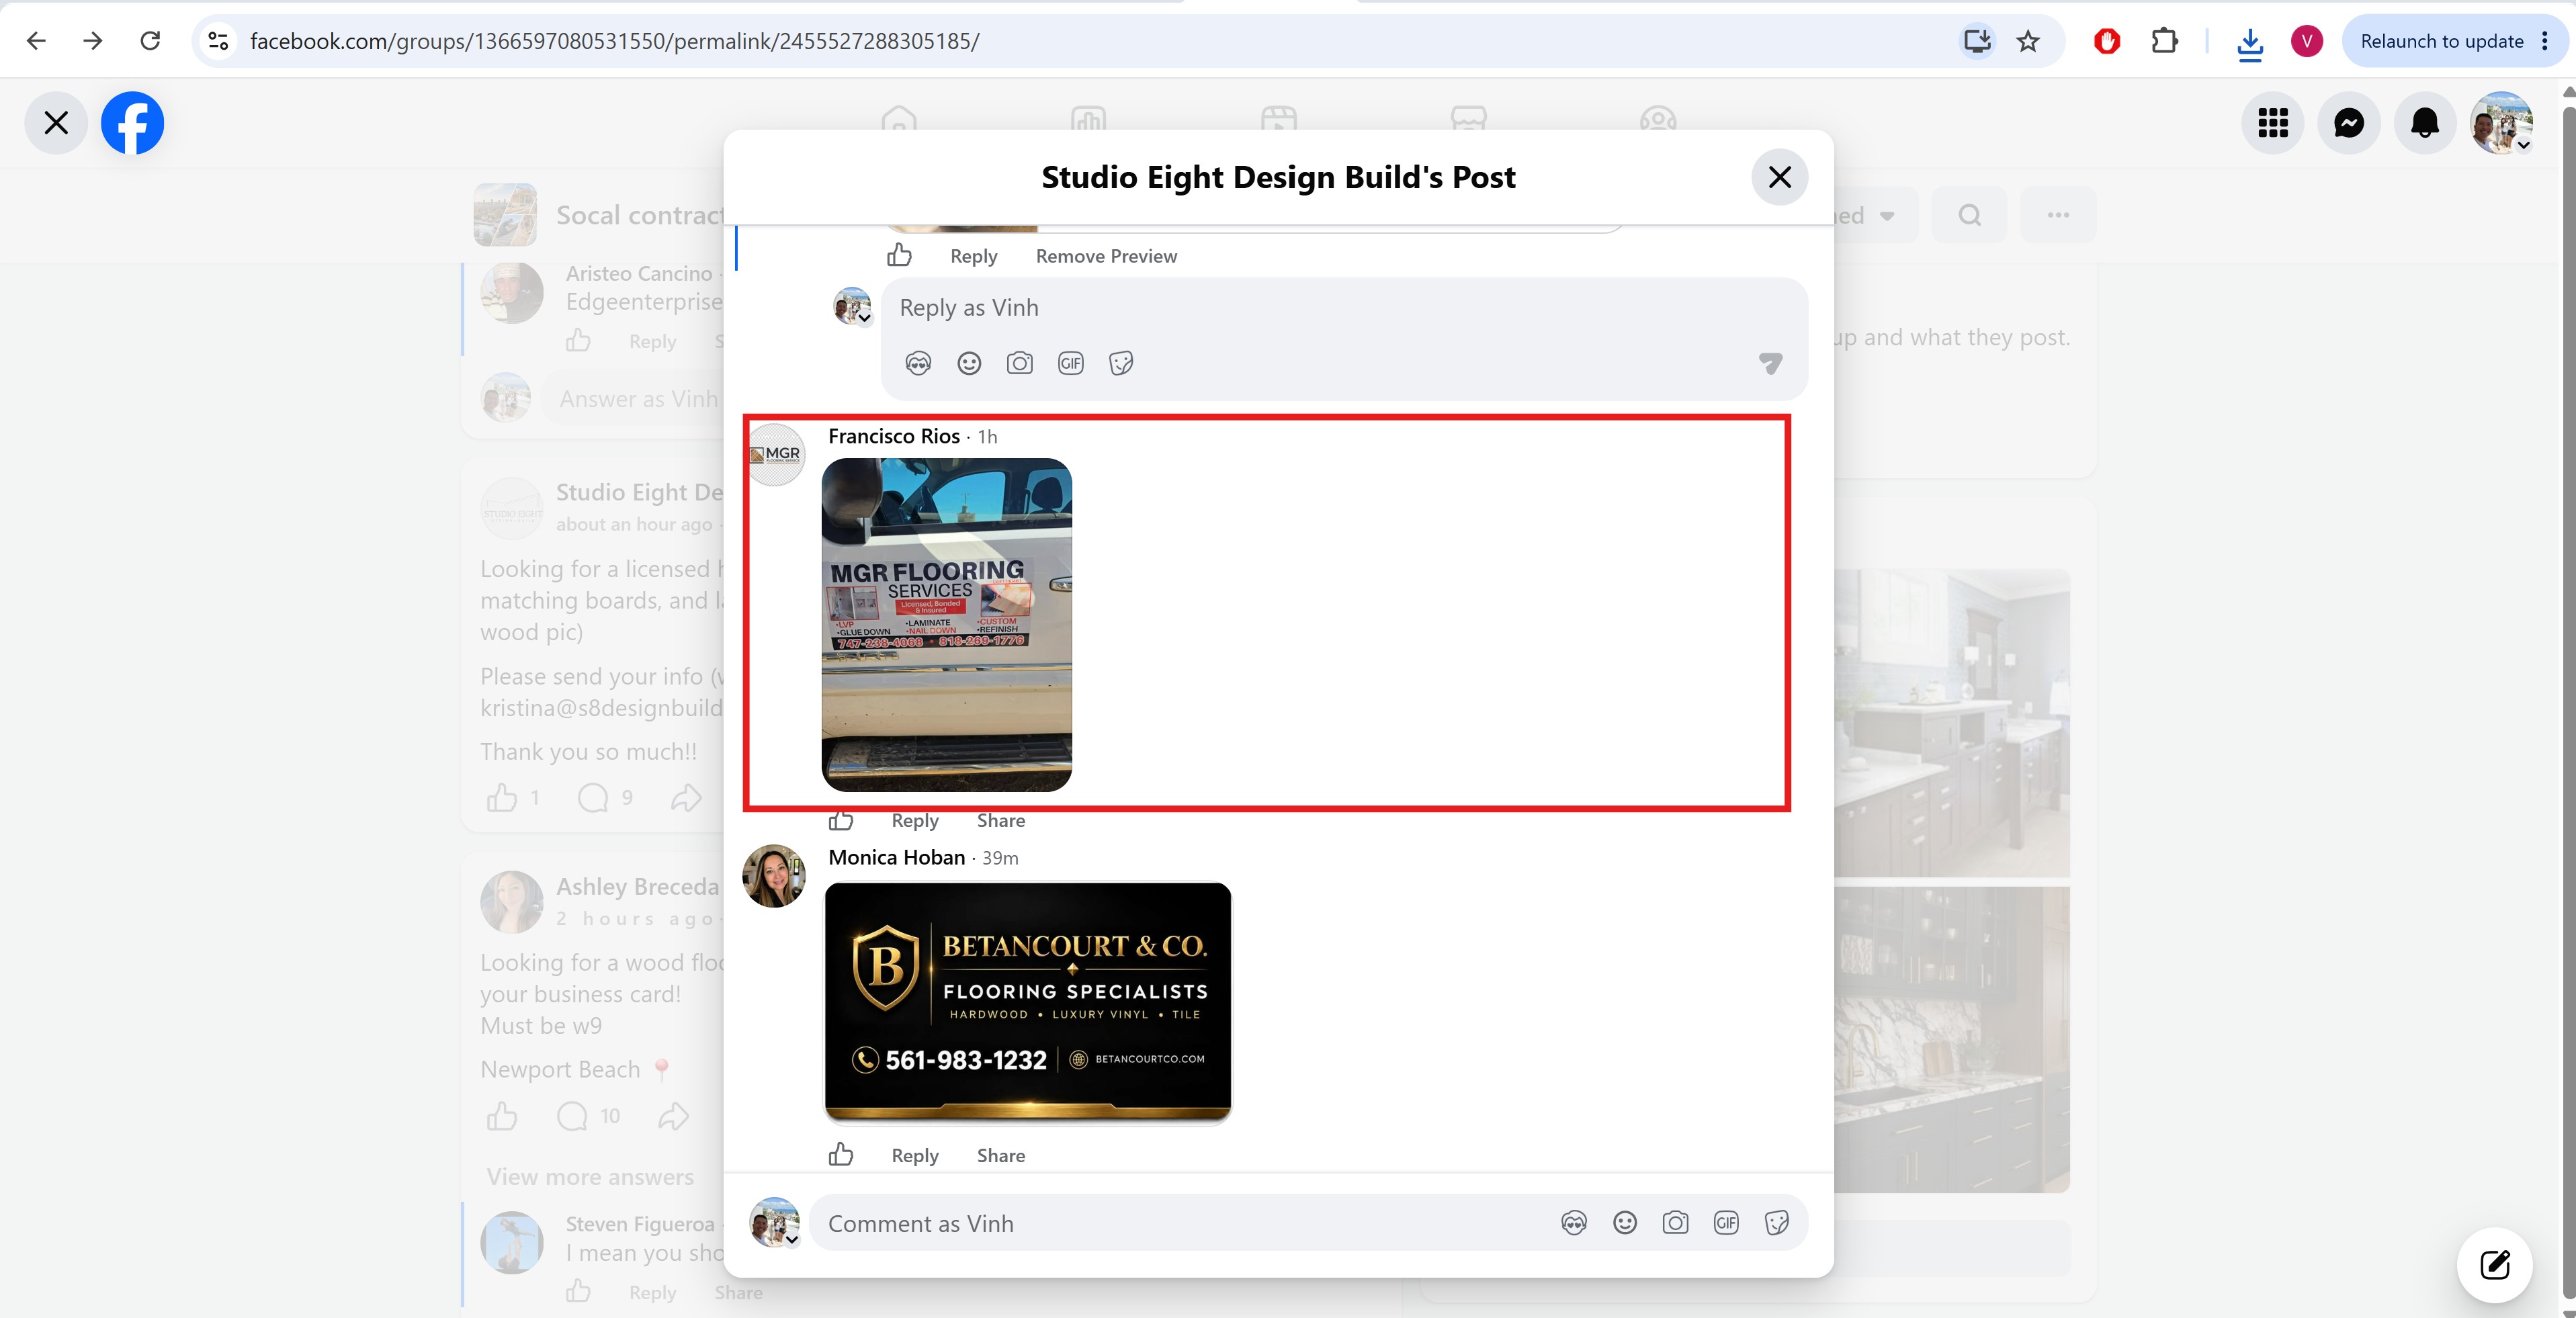The width and height of the screenshot is (2576, 1318).
Task: Click View more answers
Action: coord(590,1177)
